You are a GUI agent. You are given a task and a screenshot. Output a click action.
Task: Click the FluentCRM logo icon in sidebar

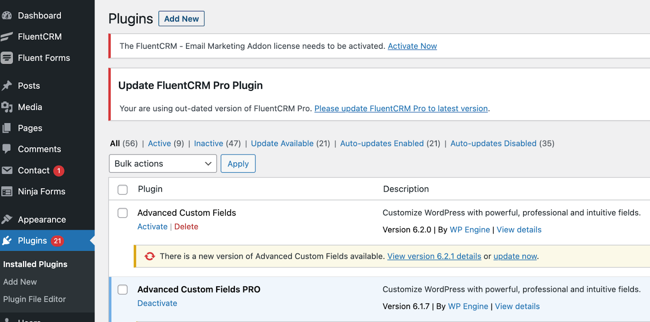tap(7, 36)
